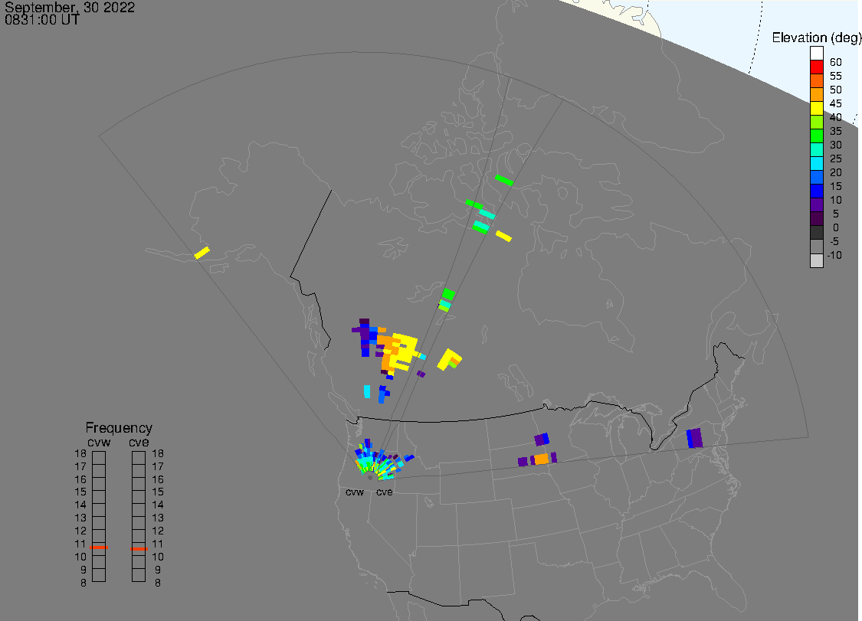The width and height of the screenshot is (862, 621).
Task: Select the deep blue swatch between 15 and 10
Action: [816, 191]
